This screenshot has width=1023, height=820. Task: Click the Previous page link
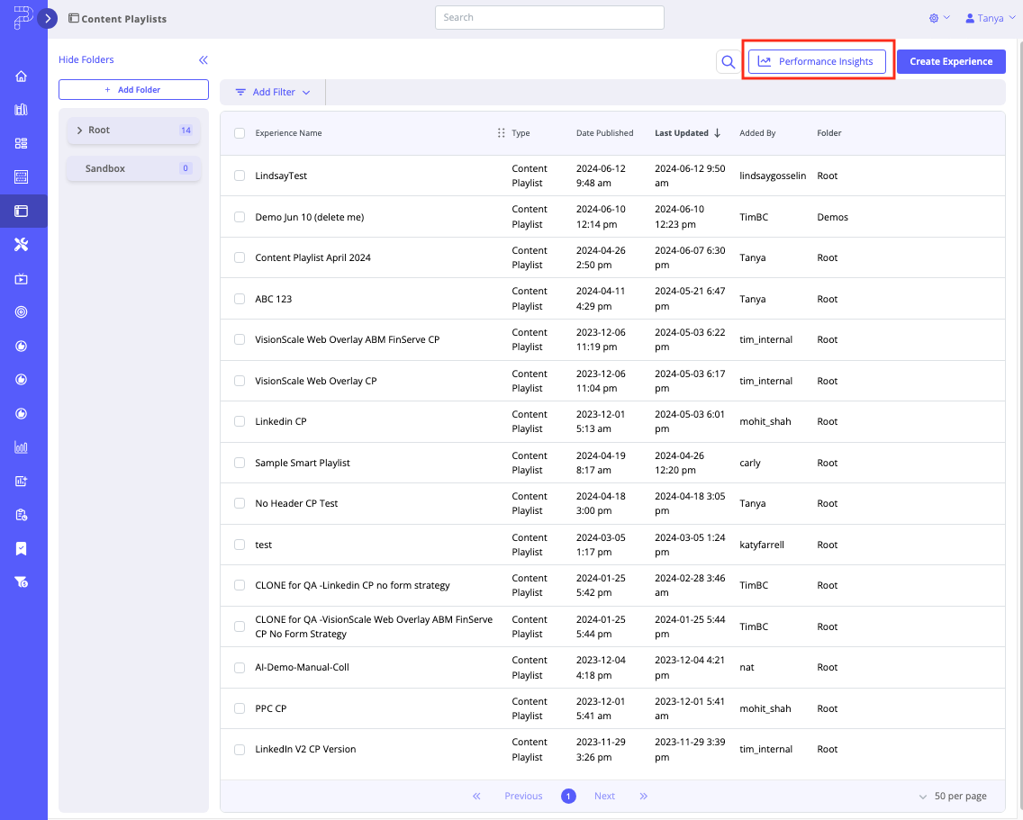(x=523, y=796)
